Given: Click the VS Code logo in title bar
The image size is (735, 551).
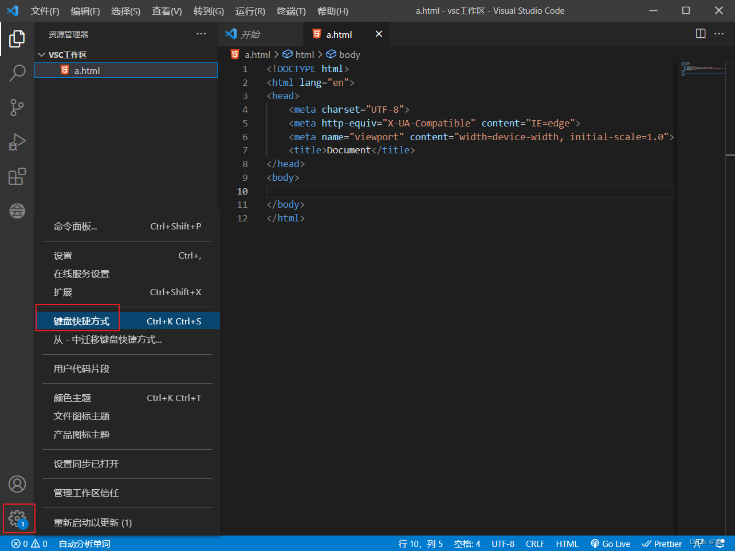Looking at the screenshot, I should click(x=13, y=11).
